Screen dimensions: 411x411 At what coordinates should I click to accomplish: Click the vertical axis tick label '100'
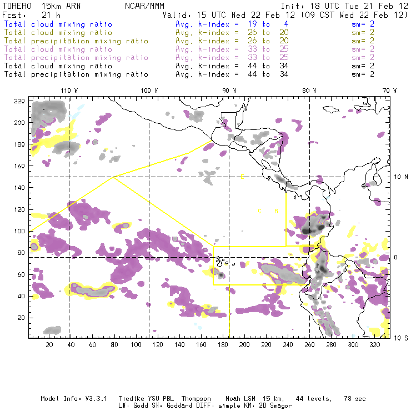click(19, 231)
